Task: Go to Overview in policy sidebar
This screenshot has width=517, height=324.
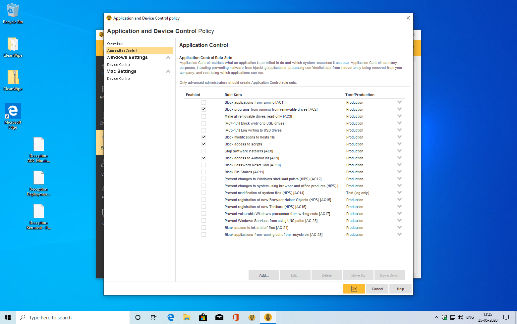Action: pos(115,44)
